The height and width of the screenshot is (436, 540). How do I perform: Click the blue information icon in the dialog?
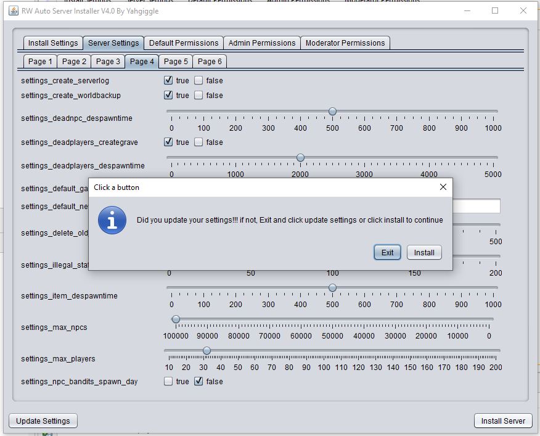(112, 220)
